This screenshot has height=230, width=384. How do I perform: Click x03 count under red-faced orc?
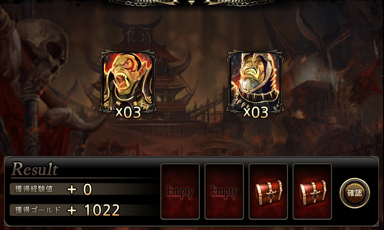point(128,113)
